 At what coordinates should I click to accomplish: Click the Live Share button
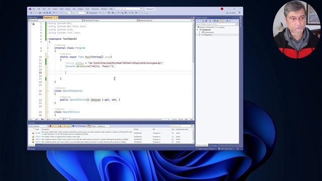click(231, 13)
